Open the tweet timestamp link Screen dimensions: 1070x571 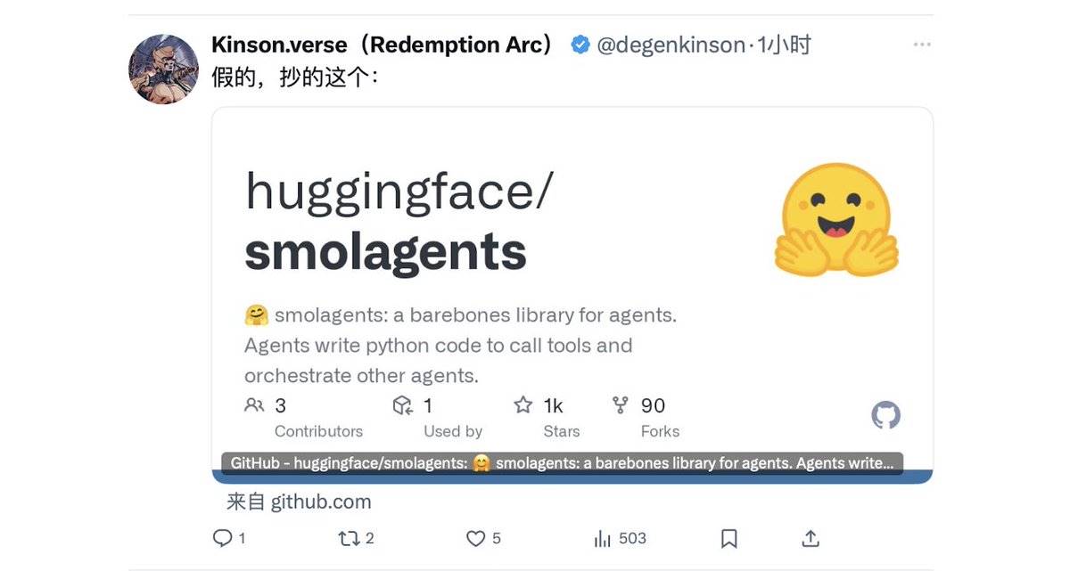(784, 45)
